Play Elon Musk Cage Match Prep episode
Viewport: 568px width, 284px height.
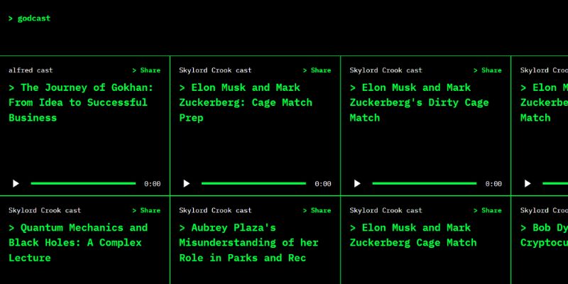click(186, 184)
